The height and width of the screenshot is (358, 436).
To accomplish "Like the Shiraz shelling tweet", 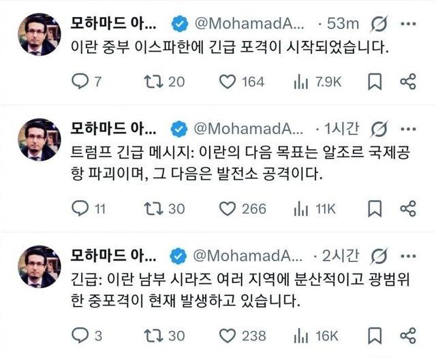I will (x=228, y=335).
